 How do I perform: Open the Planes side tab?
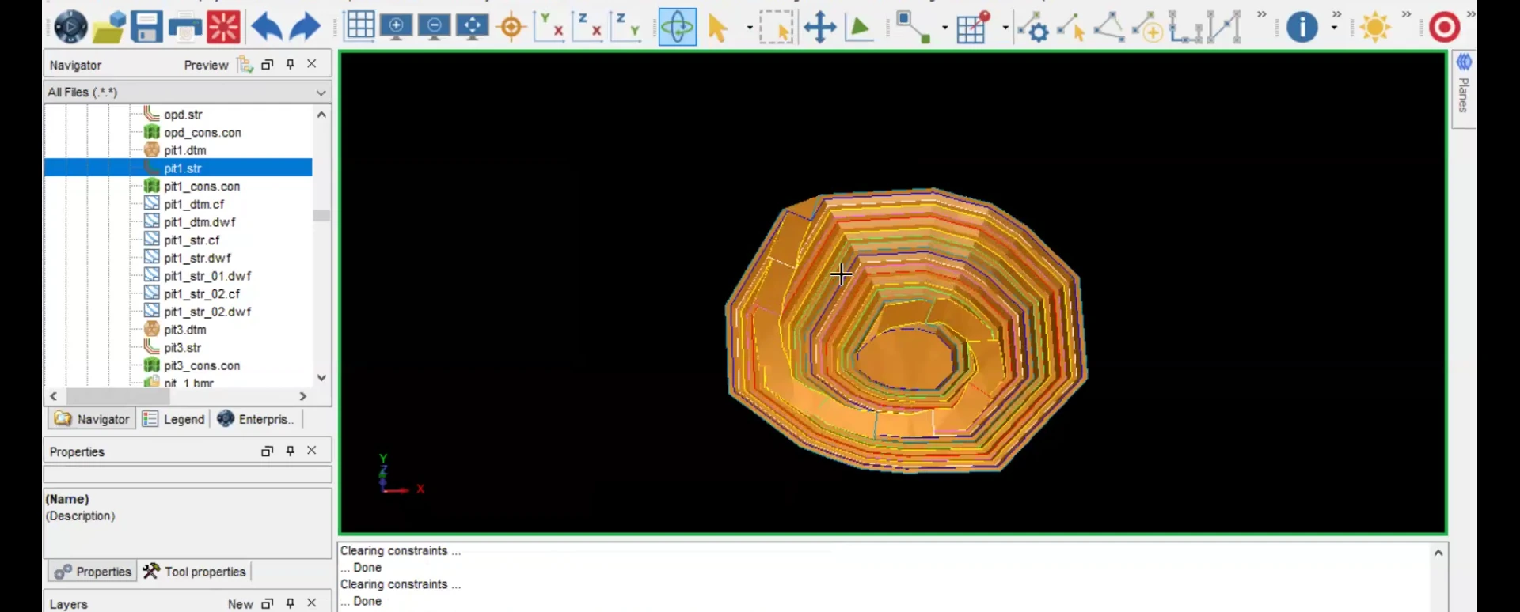(1464, 89)
